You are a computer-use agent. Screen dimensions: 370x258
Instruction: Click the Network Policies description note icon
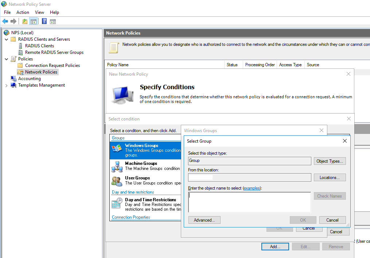tap(114, 48)
